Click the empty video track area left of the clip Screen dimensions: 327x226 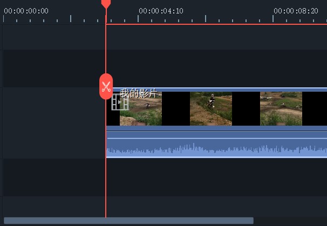(51, 108)
